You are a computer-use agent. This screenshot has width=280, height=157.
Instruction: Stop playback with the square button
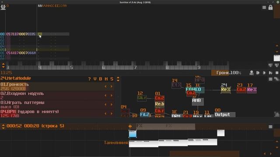click(x=277, y=73)
